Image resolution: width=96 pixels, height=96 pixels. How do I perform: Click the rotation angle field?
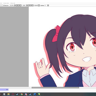(24, 5)
